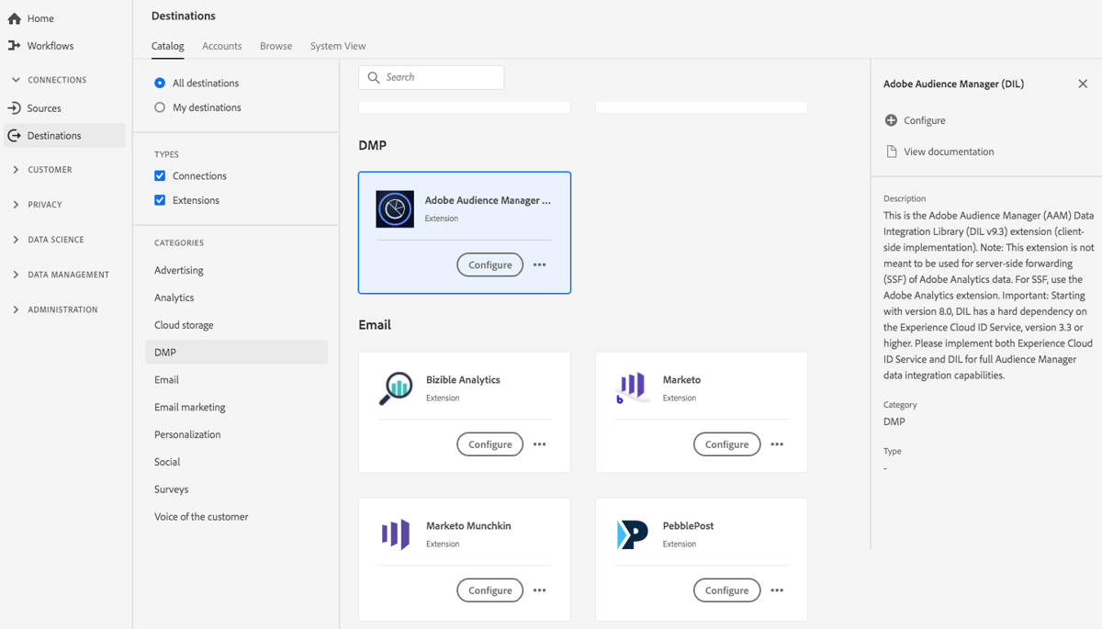Click the Marketo Munchkin purple logo

[x=394, y=534]
